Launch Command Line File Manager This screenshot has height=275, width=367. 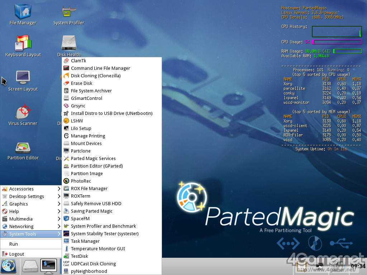point(112,68)
